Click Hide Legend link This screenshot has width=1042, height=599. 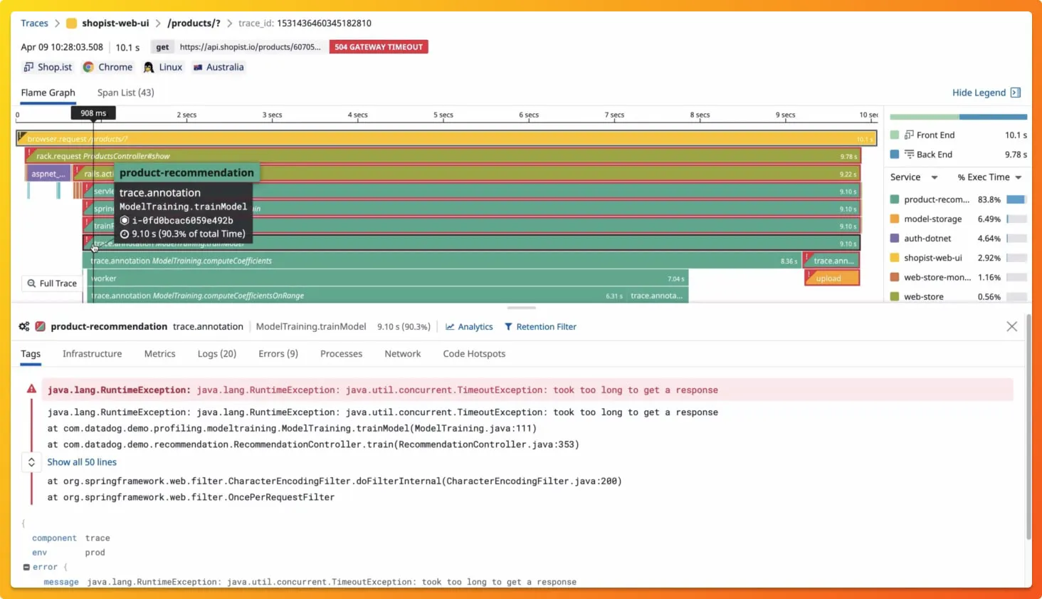(979, 93)
